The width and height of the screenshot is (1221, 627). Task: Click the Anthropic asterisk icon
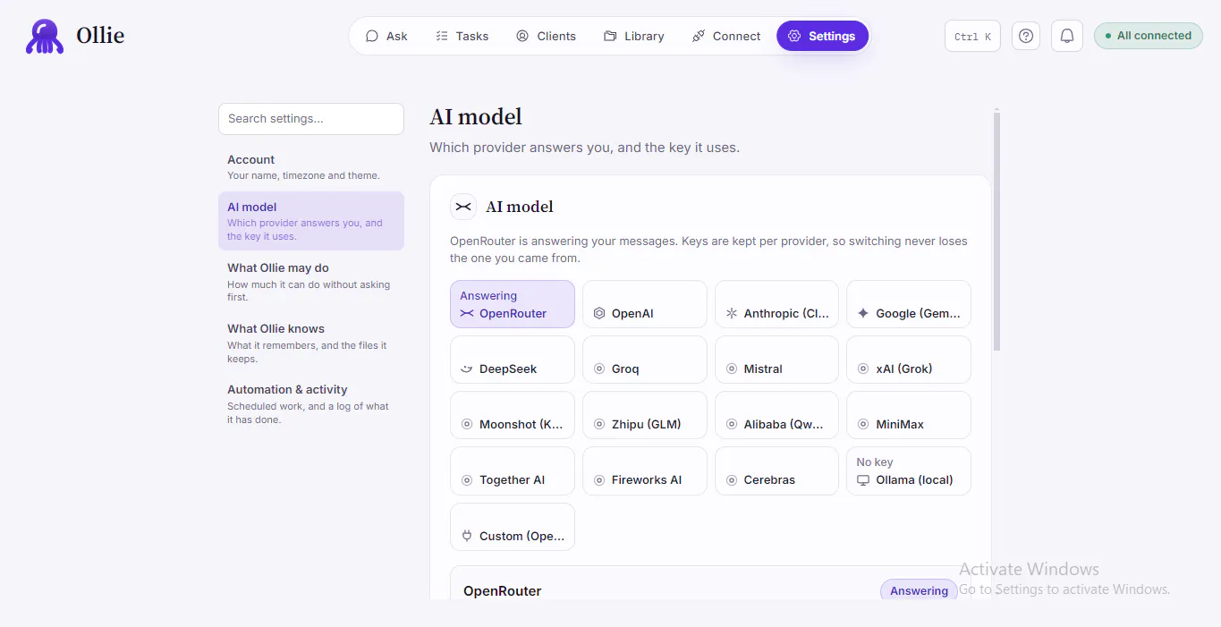tap(731, 314)
